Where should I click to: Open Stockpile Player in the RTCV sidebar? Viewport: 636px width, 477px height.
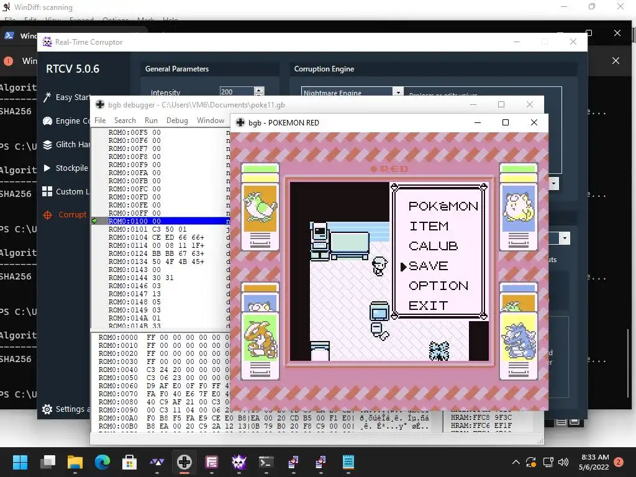click(x=66, y=168)
